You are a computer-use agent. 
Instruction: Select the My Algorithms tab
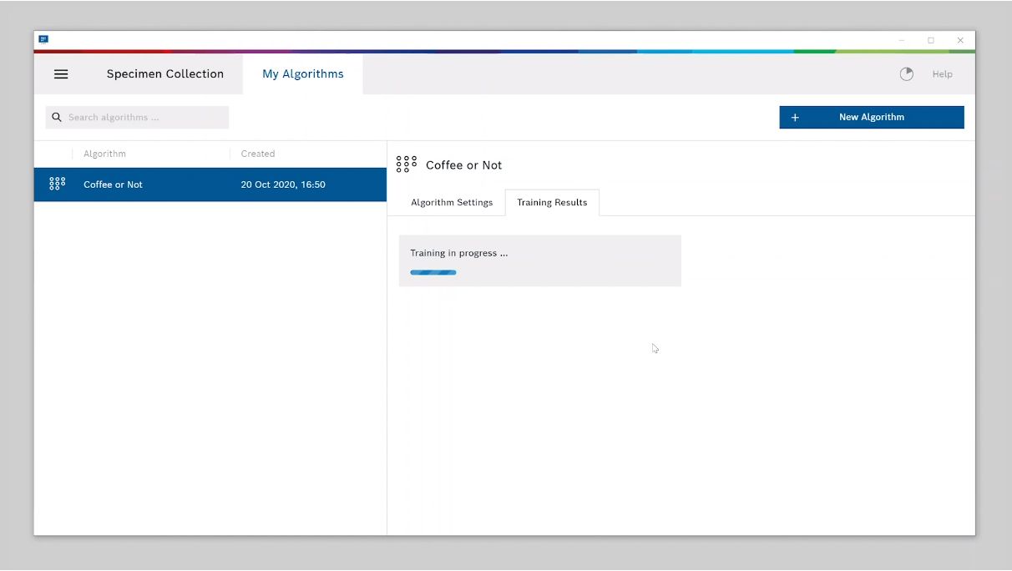point(303,74)
